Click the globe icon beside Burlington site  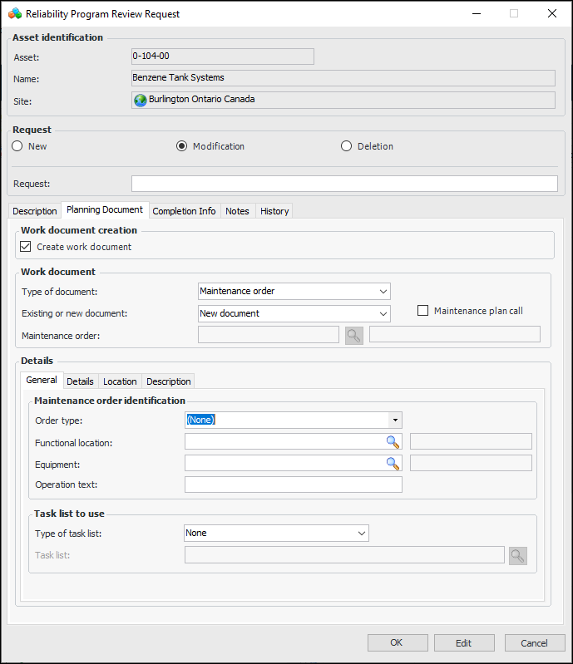point(141,100)
